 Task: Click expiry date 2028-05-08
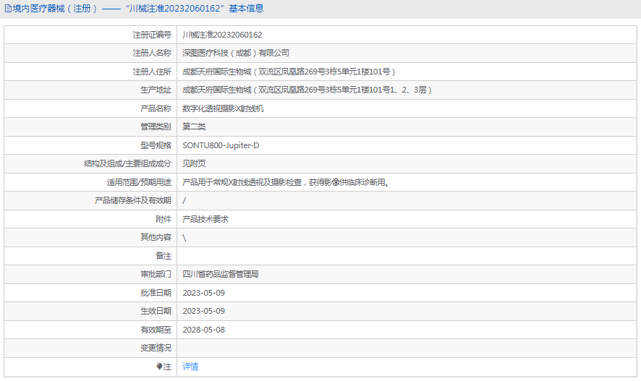coord(203,330)
